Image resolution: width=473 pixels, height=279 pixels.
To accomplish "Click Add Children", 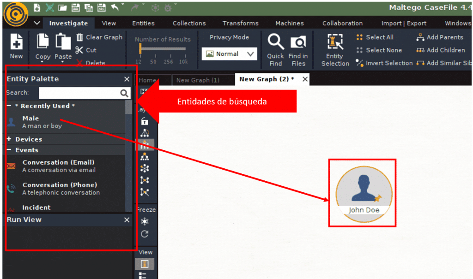I will click(440, 50).
